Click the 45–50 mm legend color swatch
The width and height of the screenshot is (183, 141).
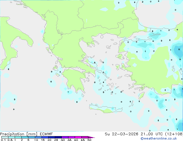coord(85,137)
